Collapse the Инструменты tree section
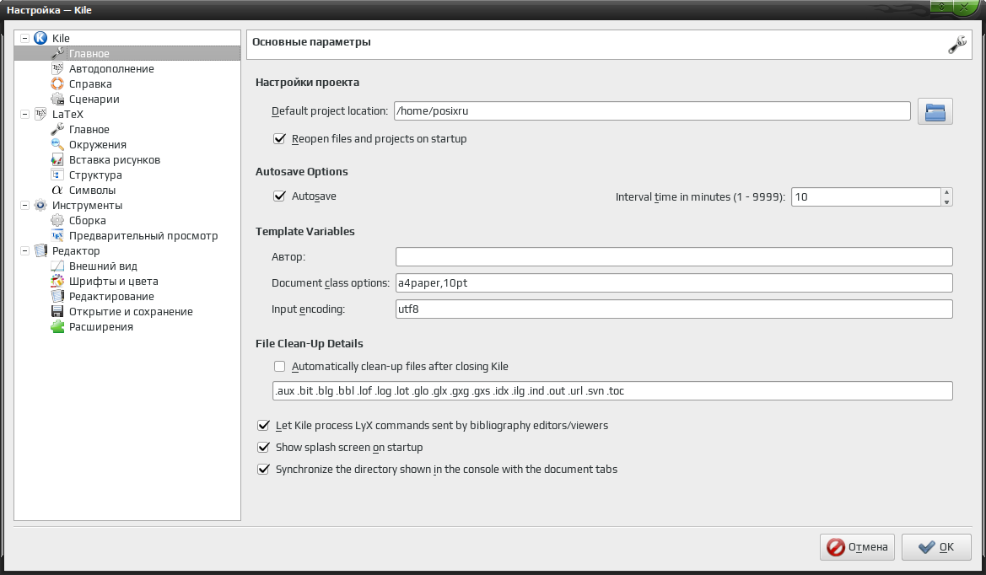Image resolution: width=986 pixels, height=575 pixels. (x=25, y=206)
